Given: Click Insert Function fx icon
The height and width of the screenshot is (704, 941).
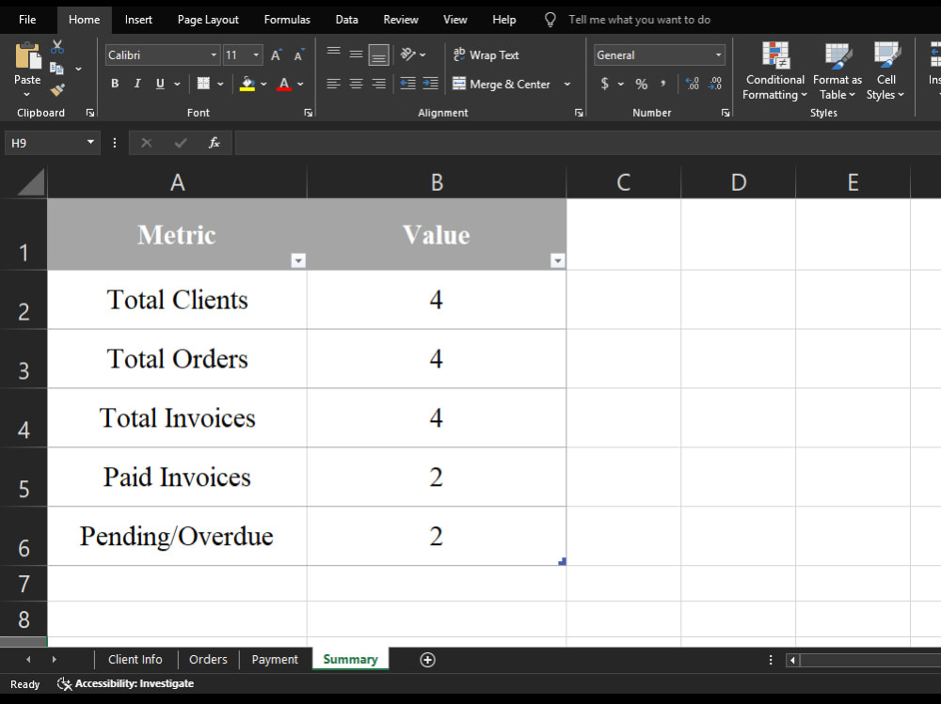Looking at the screenshot, I should [214, 143].
